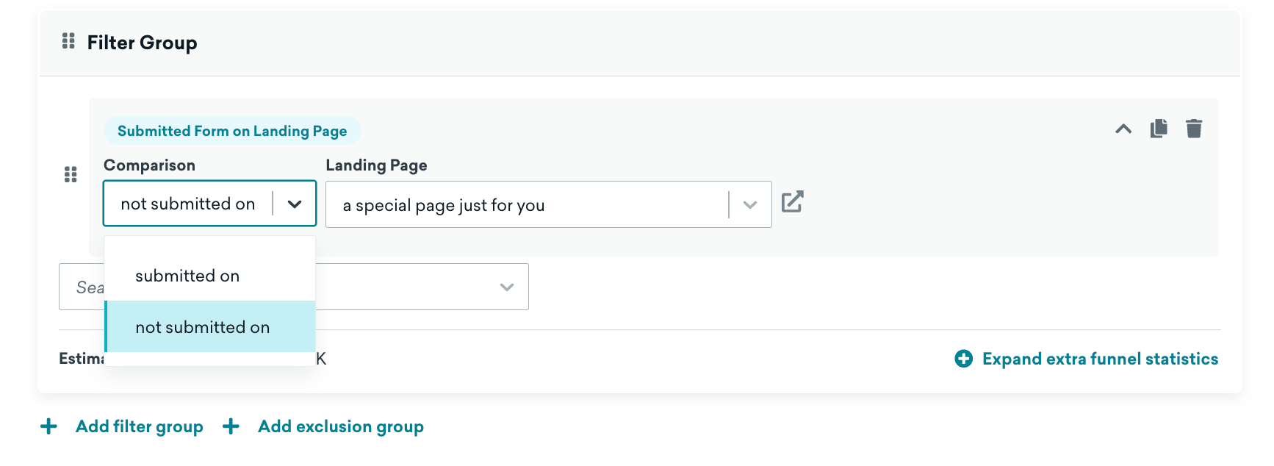Click the Landing Page selection field text

coord(444,206)
